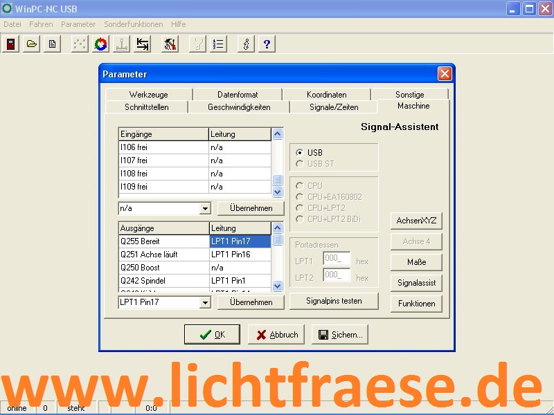Select the I106 frei input row
The image size is (554, 415).
point(195,147)
